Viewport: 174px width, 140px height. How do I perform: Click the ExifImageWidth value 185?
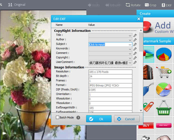click(110, 108)
